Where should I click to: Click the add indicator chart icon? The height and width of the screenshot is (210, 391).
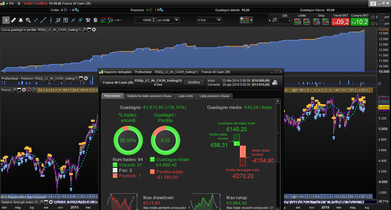(244, 20)
